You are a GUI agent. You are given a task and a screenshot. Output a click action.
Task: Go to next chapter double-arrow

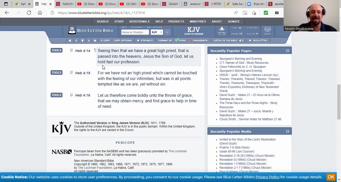click(95, 40)
